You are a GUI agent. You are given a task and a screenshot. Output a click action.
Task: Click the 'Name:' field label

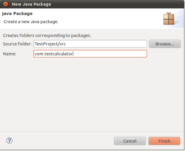(x=10, y=54)
